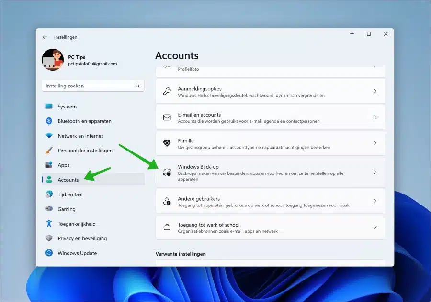Open Aanmeldingsopties
431x302 pixels.
[271, 91]
